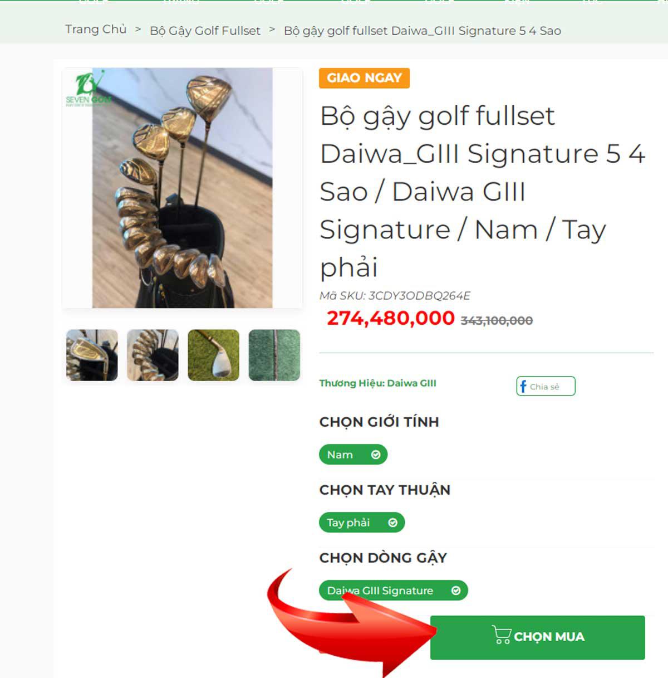Click the Facebook icon in the share button

(x=523, y=386)
